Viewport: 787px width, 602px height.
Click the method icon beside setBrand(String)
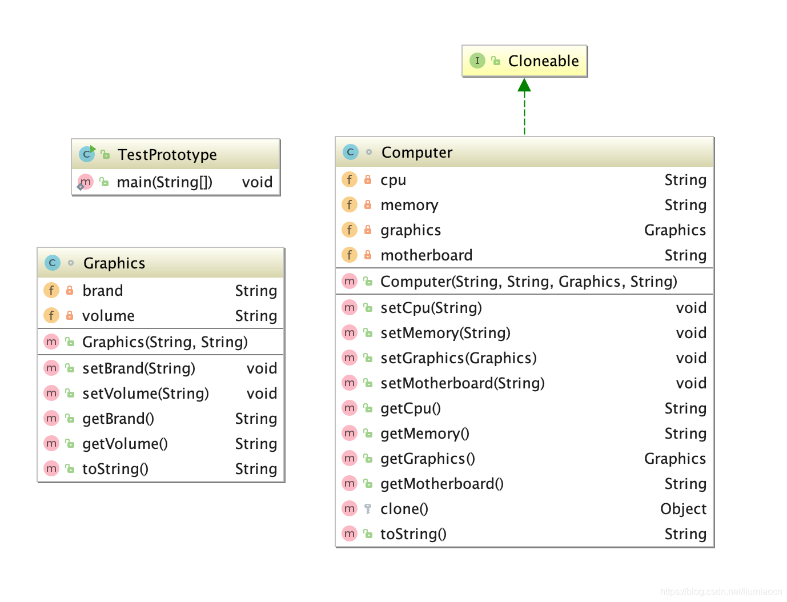coord(51,368)
